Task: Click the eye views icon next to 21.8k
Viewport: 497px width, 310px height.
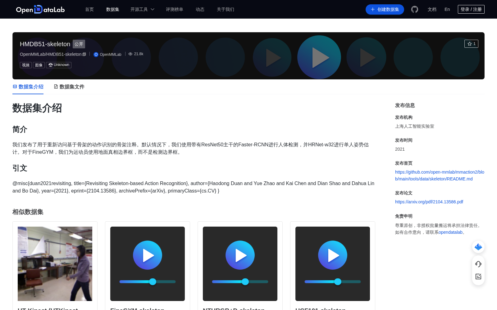Action: point(130,54)
